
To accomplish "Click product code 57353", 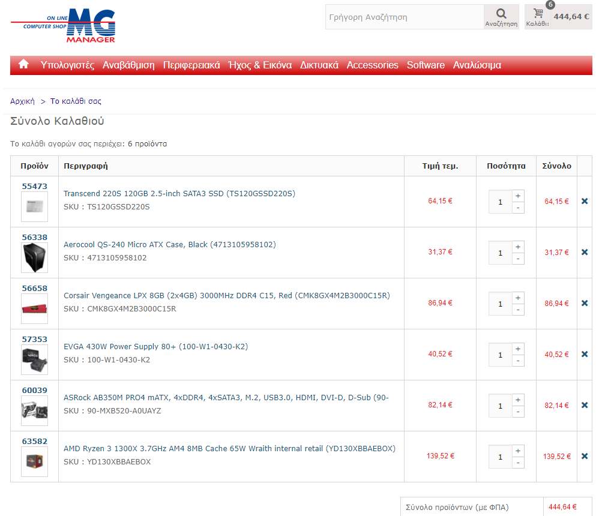I will coord(35,339).
